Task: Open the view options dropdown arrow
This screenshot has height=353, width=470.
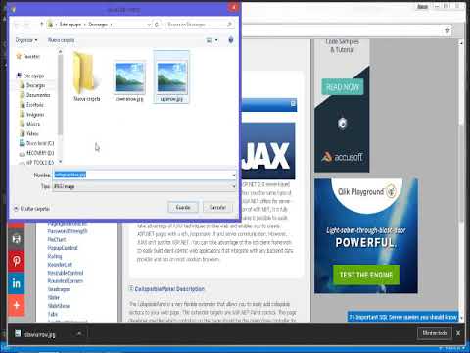Action: 216,40
